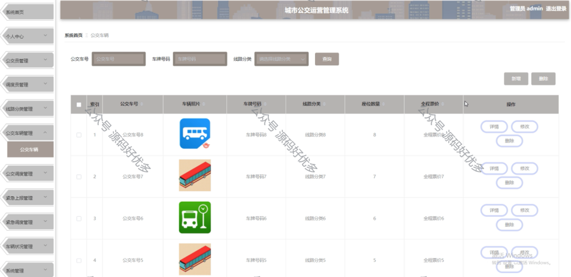Select cell text 公交车号5
The image size is (571, 277).
(x=133, y=261)
